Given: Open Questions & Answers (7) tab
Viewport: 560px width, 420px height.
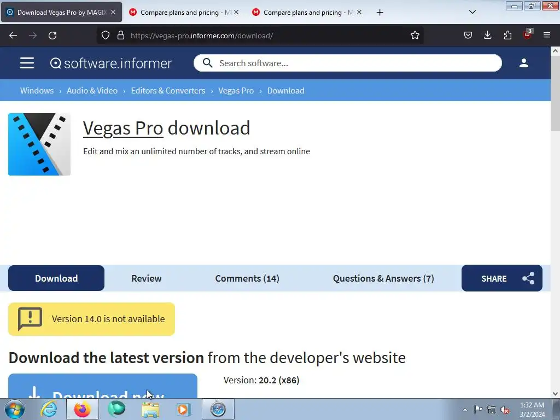Looking at the screenshot, I should (383, 278).
